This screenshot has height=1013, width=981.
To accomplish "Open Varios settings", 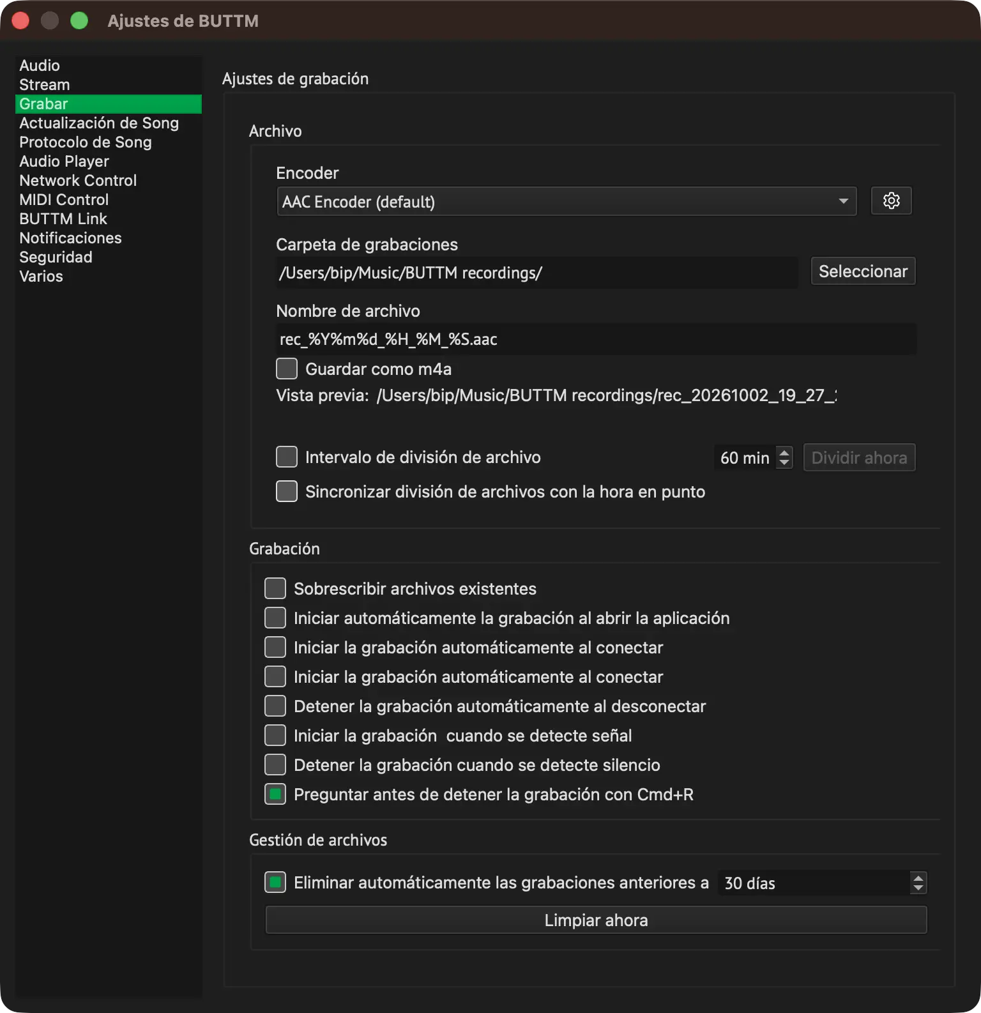I will click(109, 277).
